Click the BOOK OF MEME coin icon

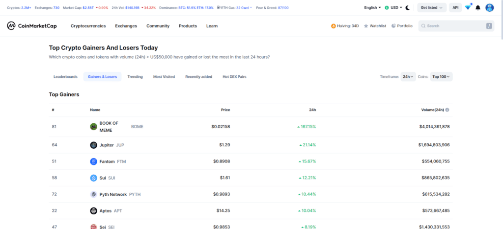93,127
